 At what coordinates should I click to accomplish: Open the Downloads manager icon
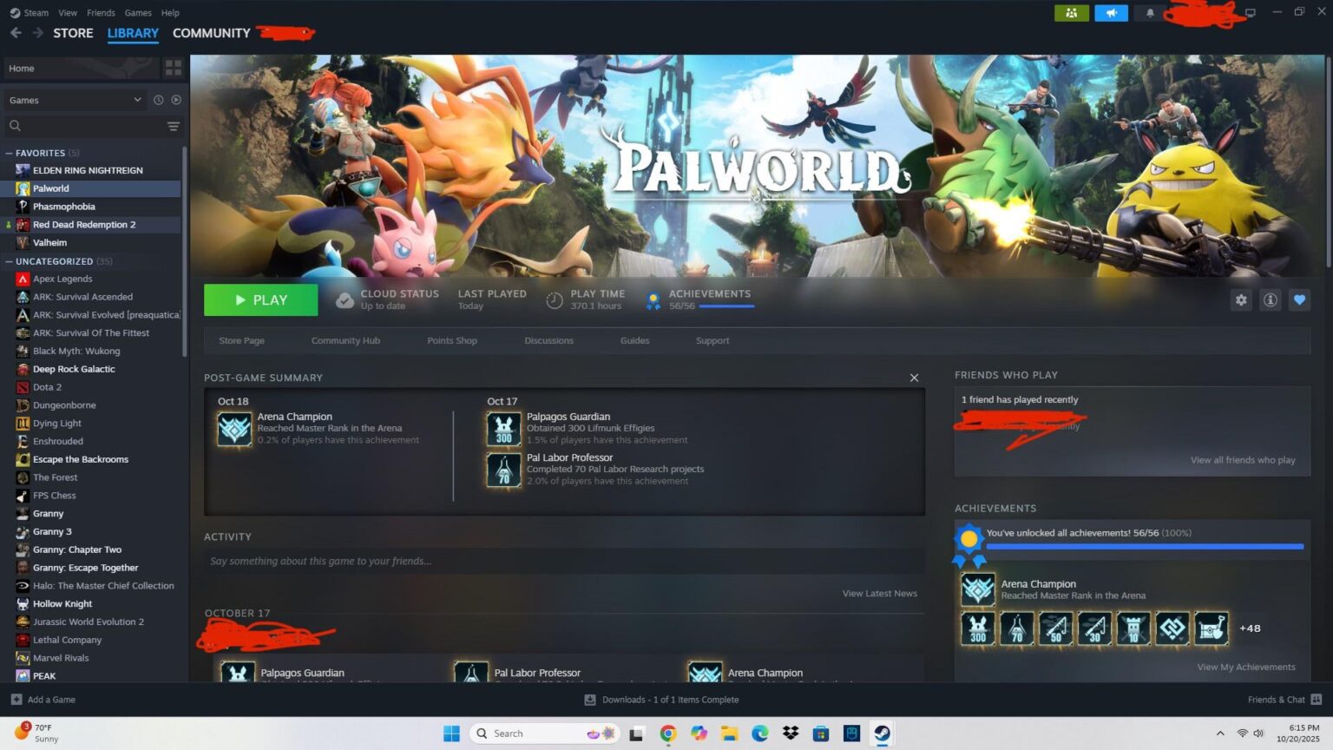click(x=590, y=700)
